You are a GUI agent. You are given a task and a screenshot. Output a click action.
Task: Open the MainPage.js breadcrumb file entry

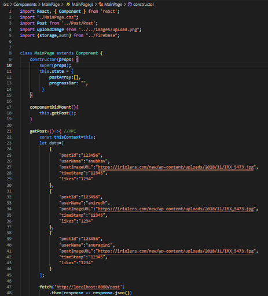point(82,5)
